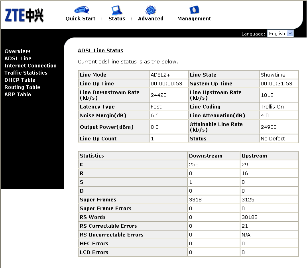Click K downstream value 255

194,165
